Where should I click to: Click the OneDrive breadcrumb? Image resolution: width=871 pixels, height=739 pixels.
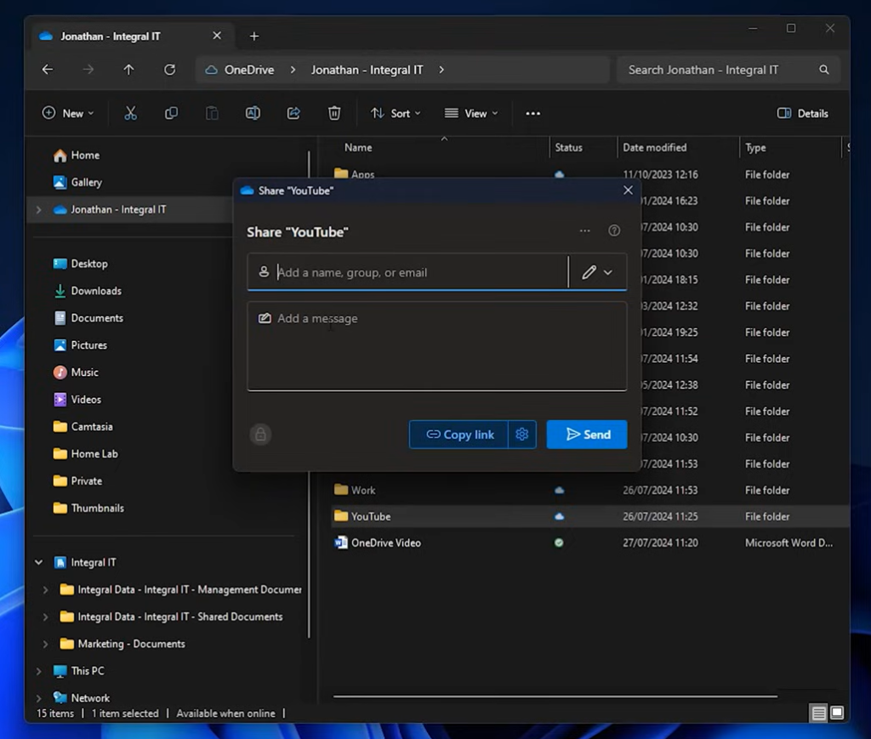pos(249,70)
